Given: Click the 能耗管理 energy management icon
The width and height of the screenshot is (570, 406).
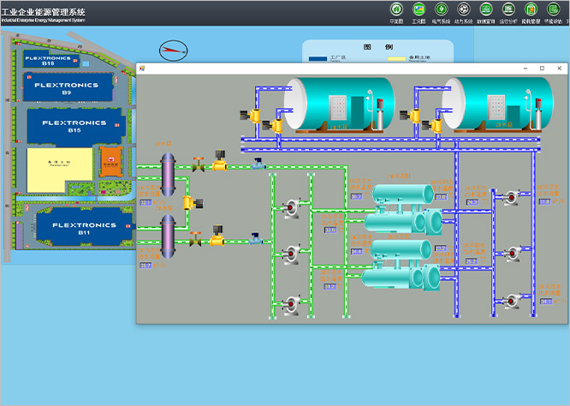Looking at the screenshot, I should coord(530,9).
